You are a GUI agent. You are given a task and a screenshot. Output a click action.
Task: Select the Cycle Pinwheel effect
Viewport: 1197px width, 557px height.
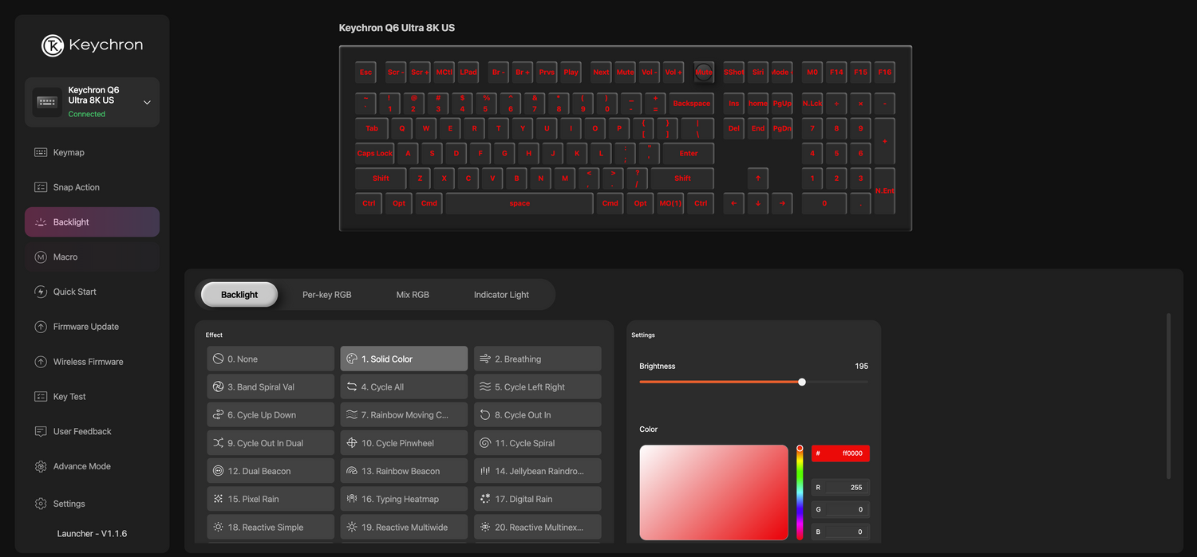(404, 443)
